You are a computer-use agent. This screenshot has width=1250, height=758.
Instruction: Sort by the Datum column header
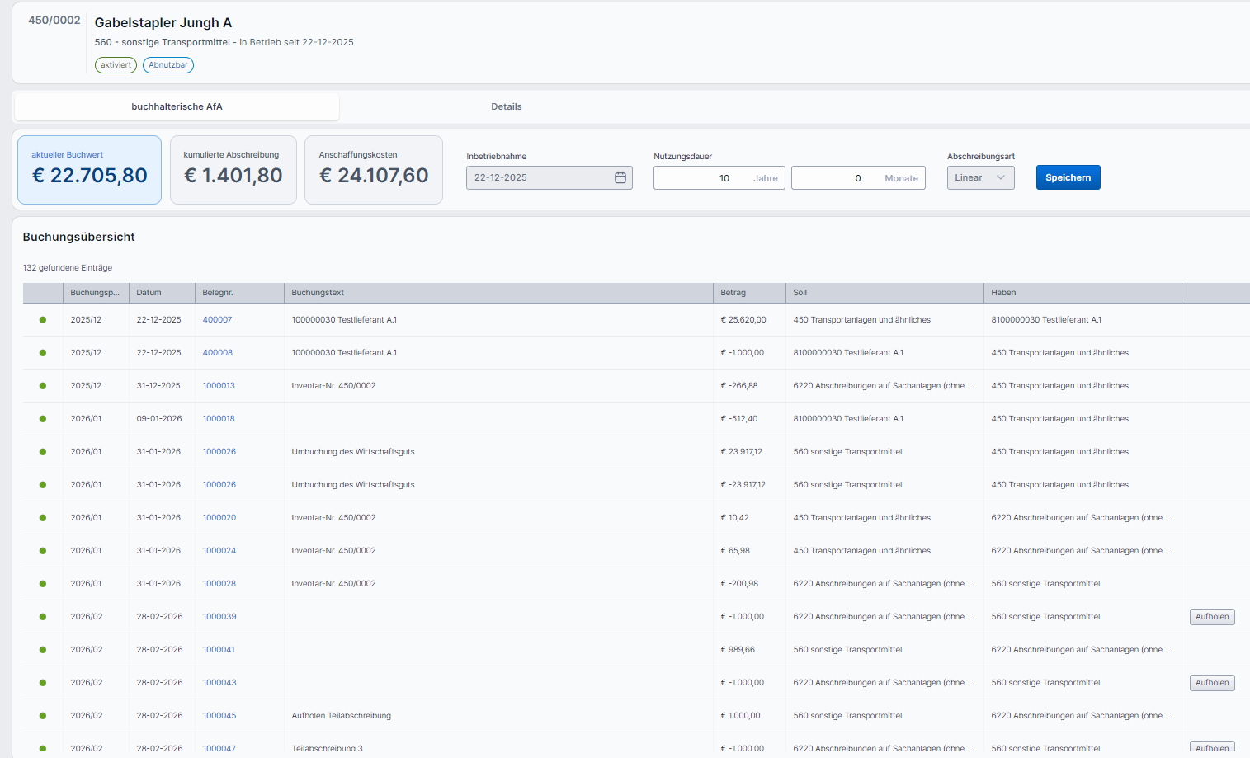(149, 293)
